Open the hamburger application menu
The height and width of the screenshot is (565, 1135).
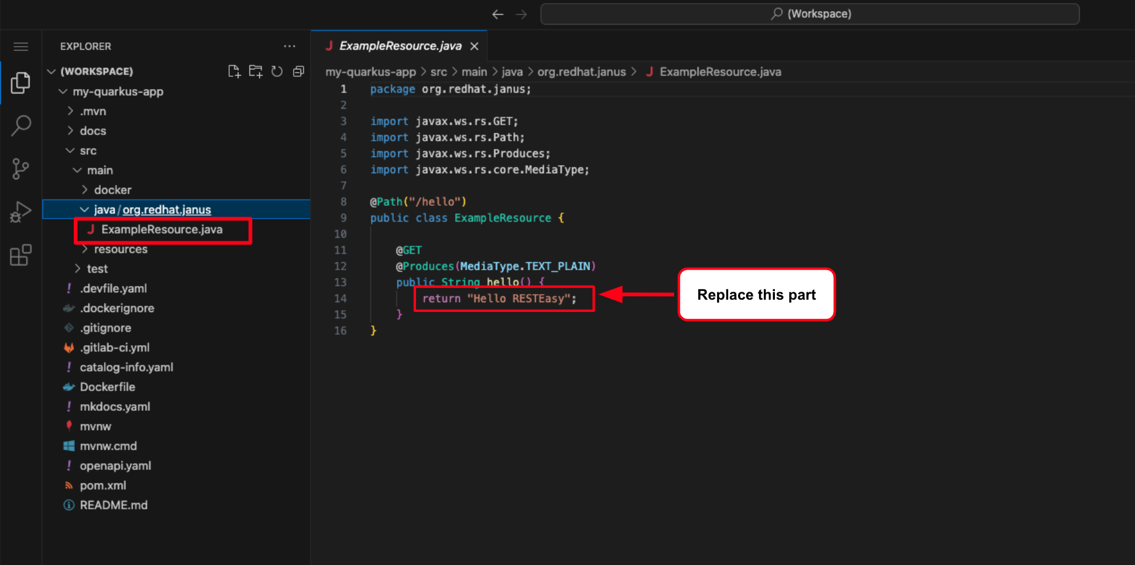(21, 47)
